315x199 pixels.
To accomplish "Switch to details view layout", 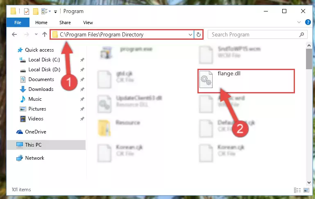I will coord(297,190).
